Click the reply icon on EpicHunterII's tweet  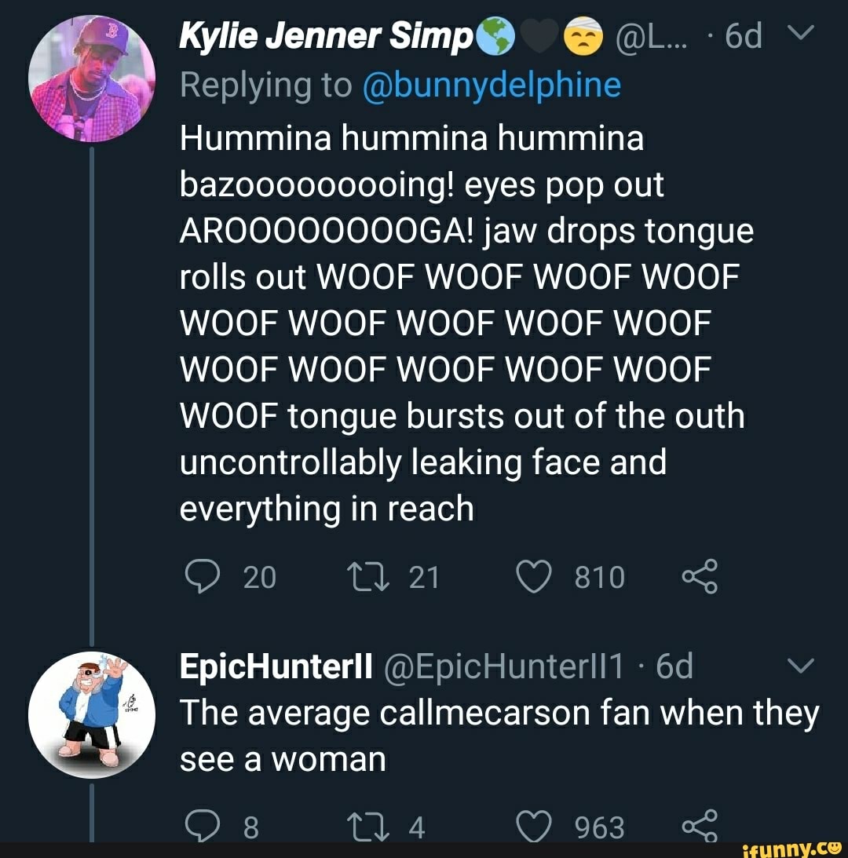coord(203,826)
